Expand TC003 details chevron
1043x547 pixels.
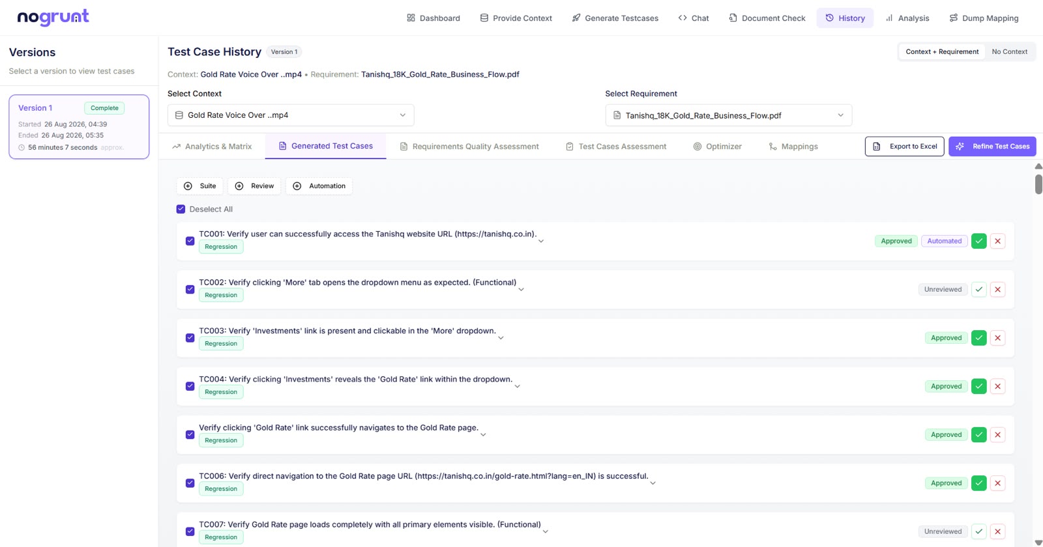501,338
